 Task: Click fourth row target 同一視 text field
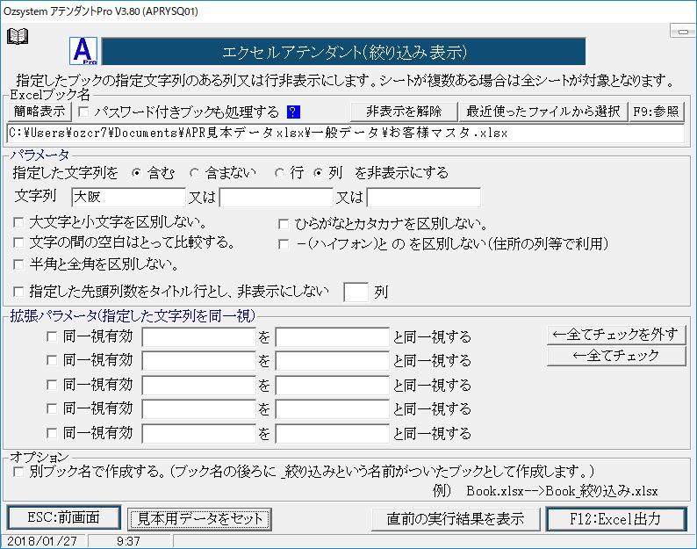pos(333,409)
